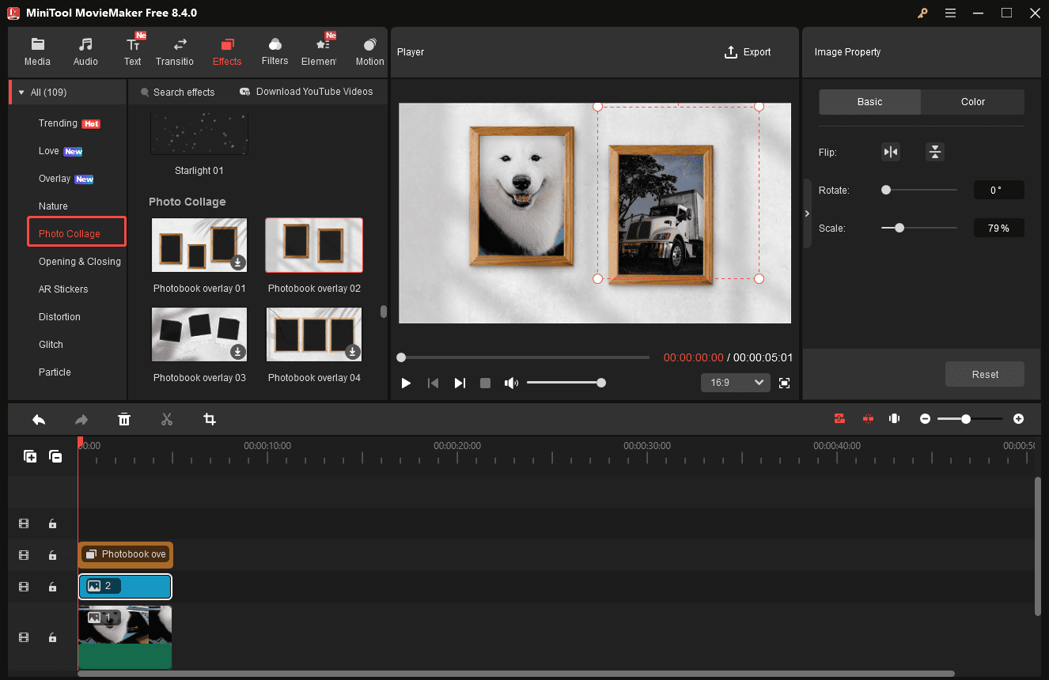1049x680 pixels.
Task: Toggle visibility of the bottom video track
Action: click(x=23, y=637)
